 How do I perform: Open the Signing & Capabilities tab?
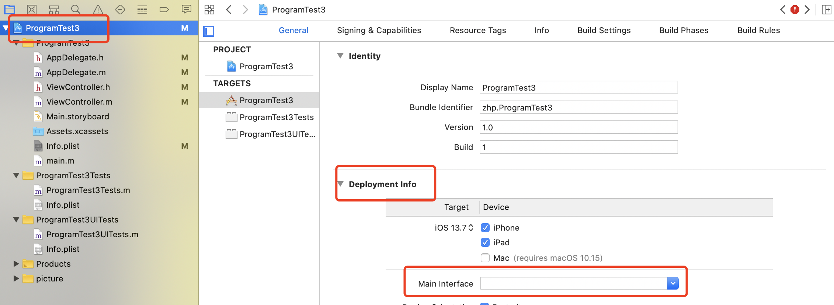(x=379, y=31)
